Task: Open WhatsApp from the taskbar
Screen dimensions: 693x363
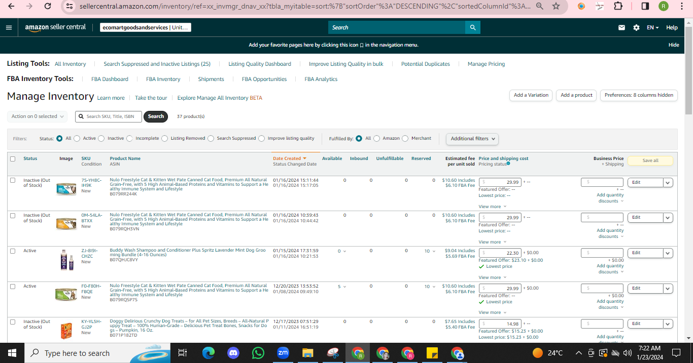Action: coord(258,353)
